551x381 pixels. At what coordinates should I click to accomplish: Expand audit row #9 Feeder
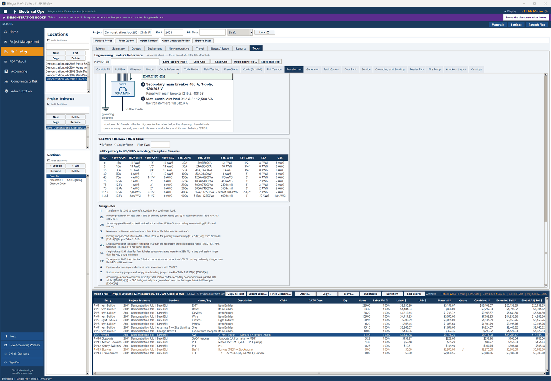(x=95, y=335)
